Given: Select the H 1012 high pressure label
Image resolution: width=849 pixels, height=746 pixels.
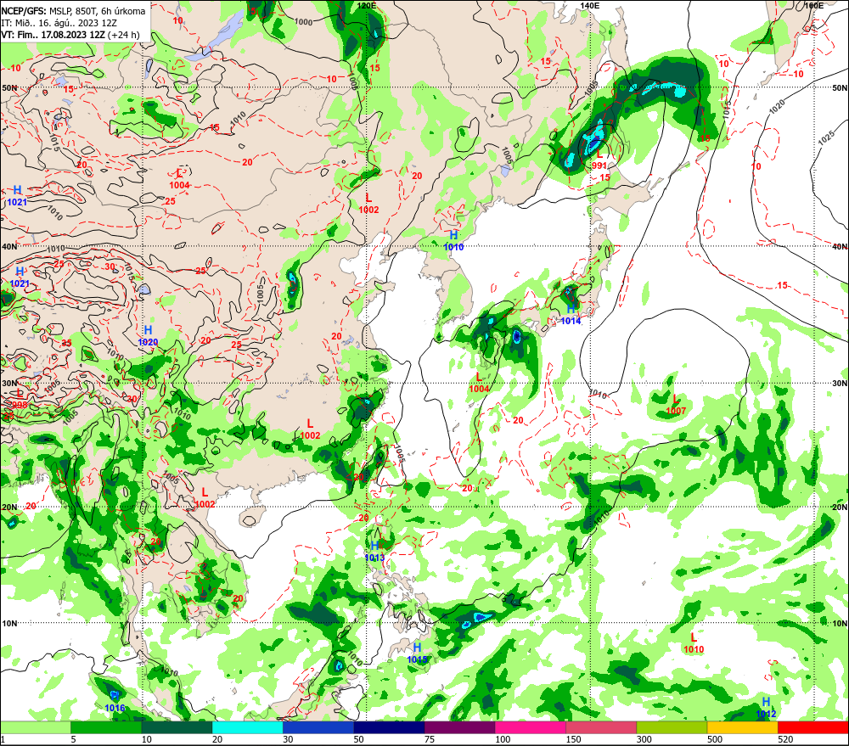Looking at the screenshot, I should [766, 708].
